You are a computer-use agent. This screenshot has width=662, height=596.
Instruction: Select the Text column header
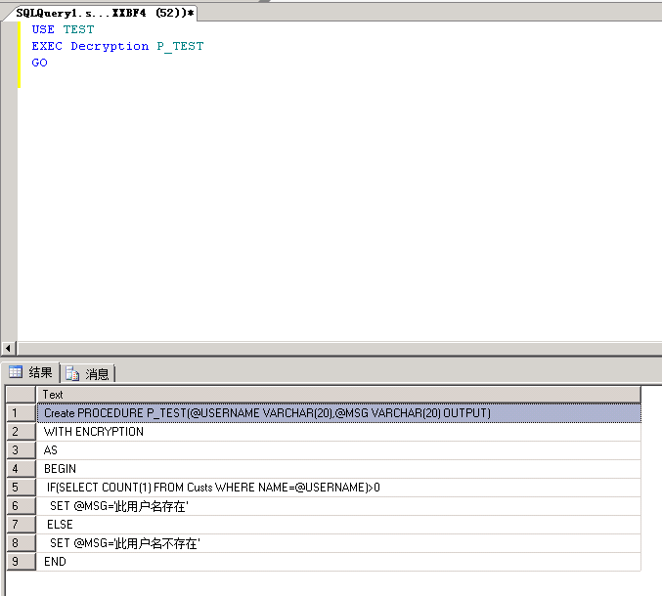(x=338, y=395)
